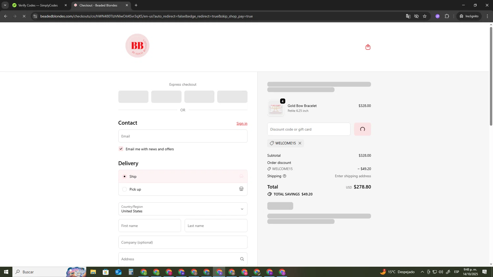Close the Checkout - Beaded Blondes tab
493x277 pixels.
point(127,5)
